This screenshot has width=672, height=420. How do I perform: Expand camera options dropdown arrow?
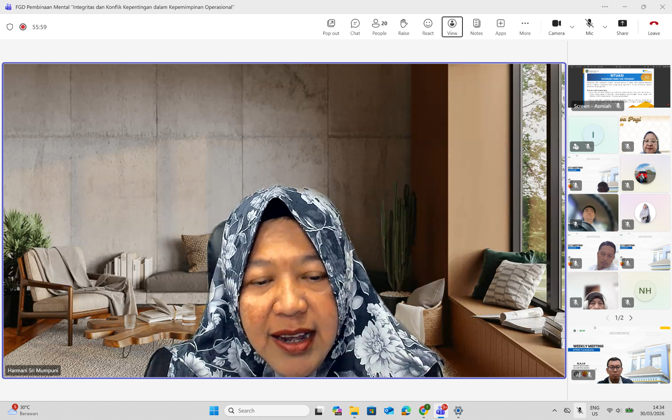pyautogui.click(x=572, y=27)
